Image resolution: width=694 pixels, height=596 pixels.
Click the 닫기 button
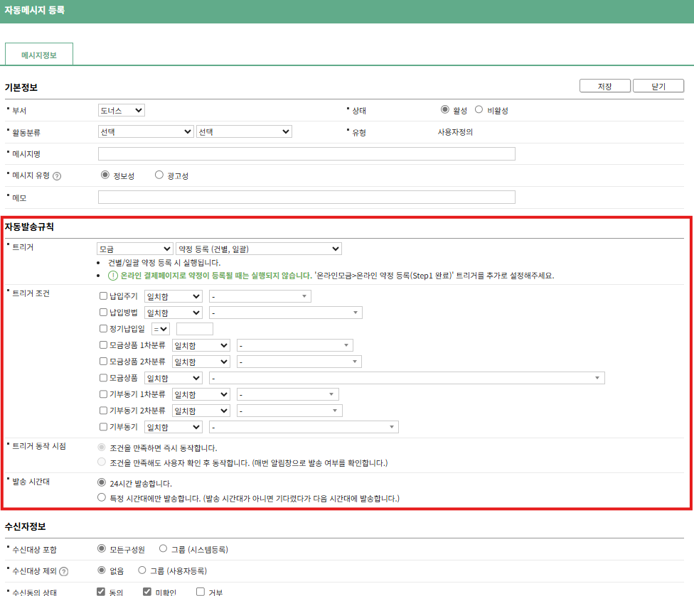tap(658, 86)
